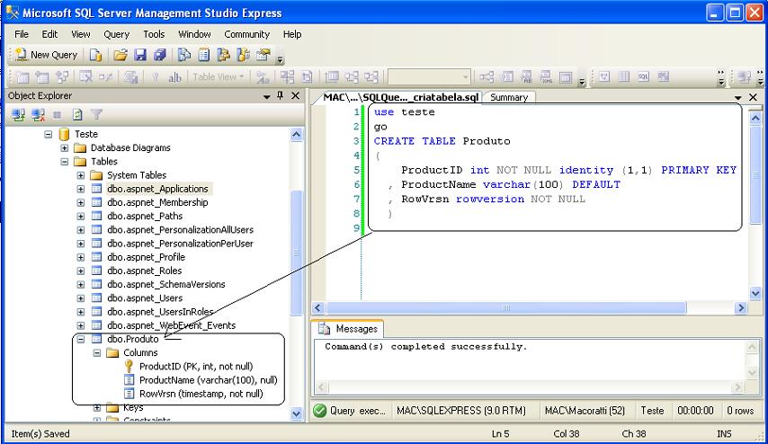Click Connect icon in Object Explorer
Screen dimensions: 768x444
click(x=19, y=115)
